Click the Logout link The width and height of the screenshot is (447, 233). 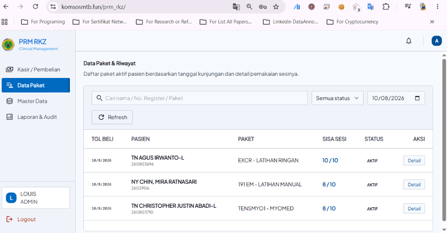coord(27,219)
